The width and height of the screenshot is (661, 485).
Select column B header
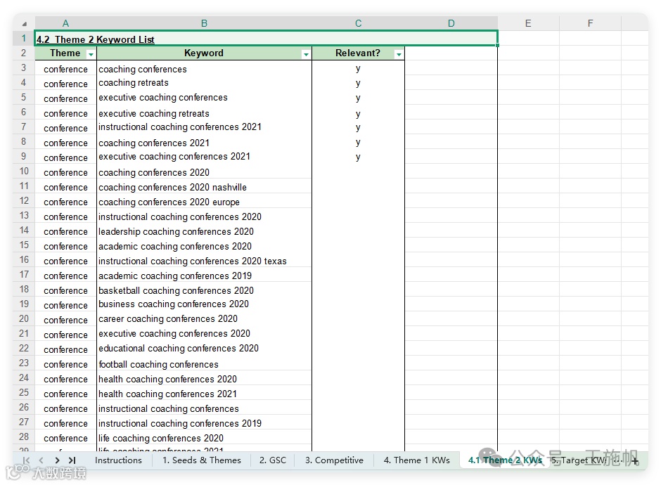point(204,23)
